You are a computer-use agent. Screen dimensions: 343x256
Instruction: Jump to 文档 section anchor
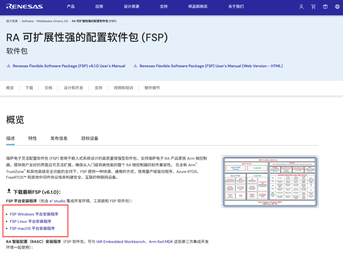pos(48,88)
